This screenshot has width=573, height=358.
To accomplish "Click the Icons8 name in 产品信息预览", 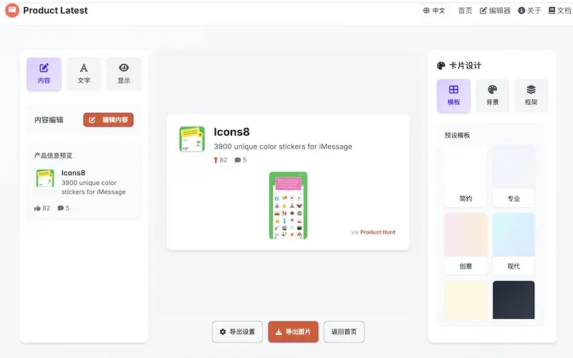I will pos(73,173).
